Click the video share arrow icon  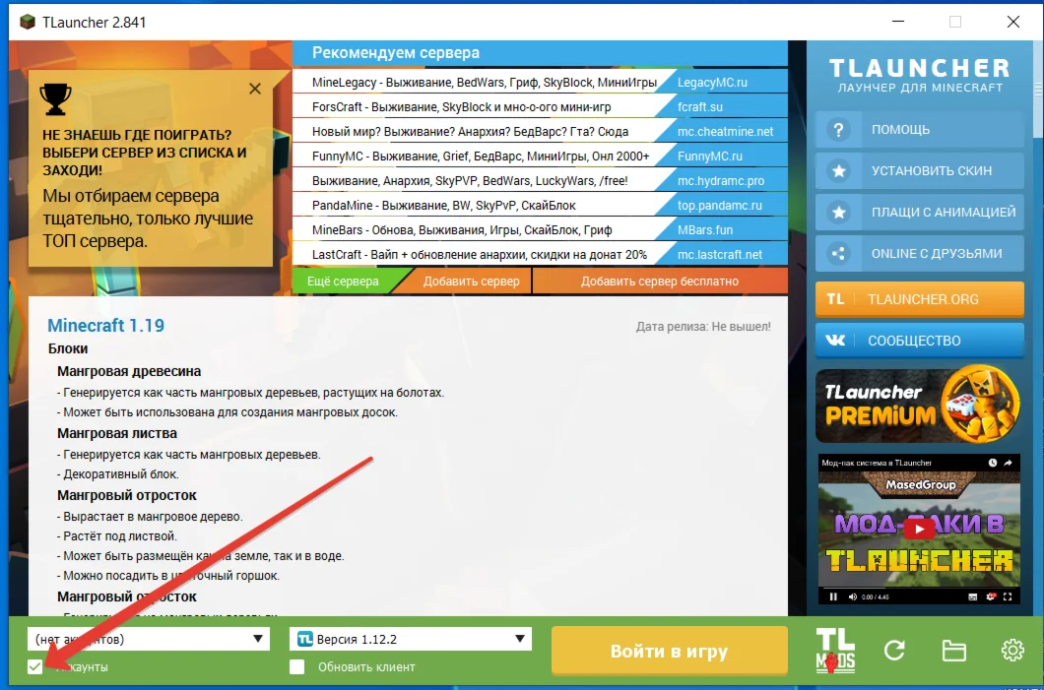click(x=1008, y=463)
